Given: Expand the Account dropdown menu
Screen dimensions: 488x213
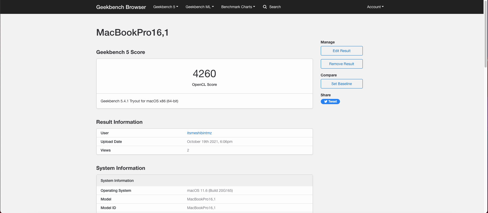Looking at the screenshot, I should [375, 7].
